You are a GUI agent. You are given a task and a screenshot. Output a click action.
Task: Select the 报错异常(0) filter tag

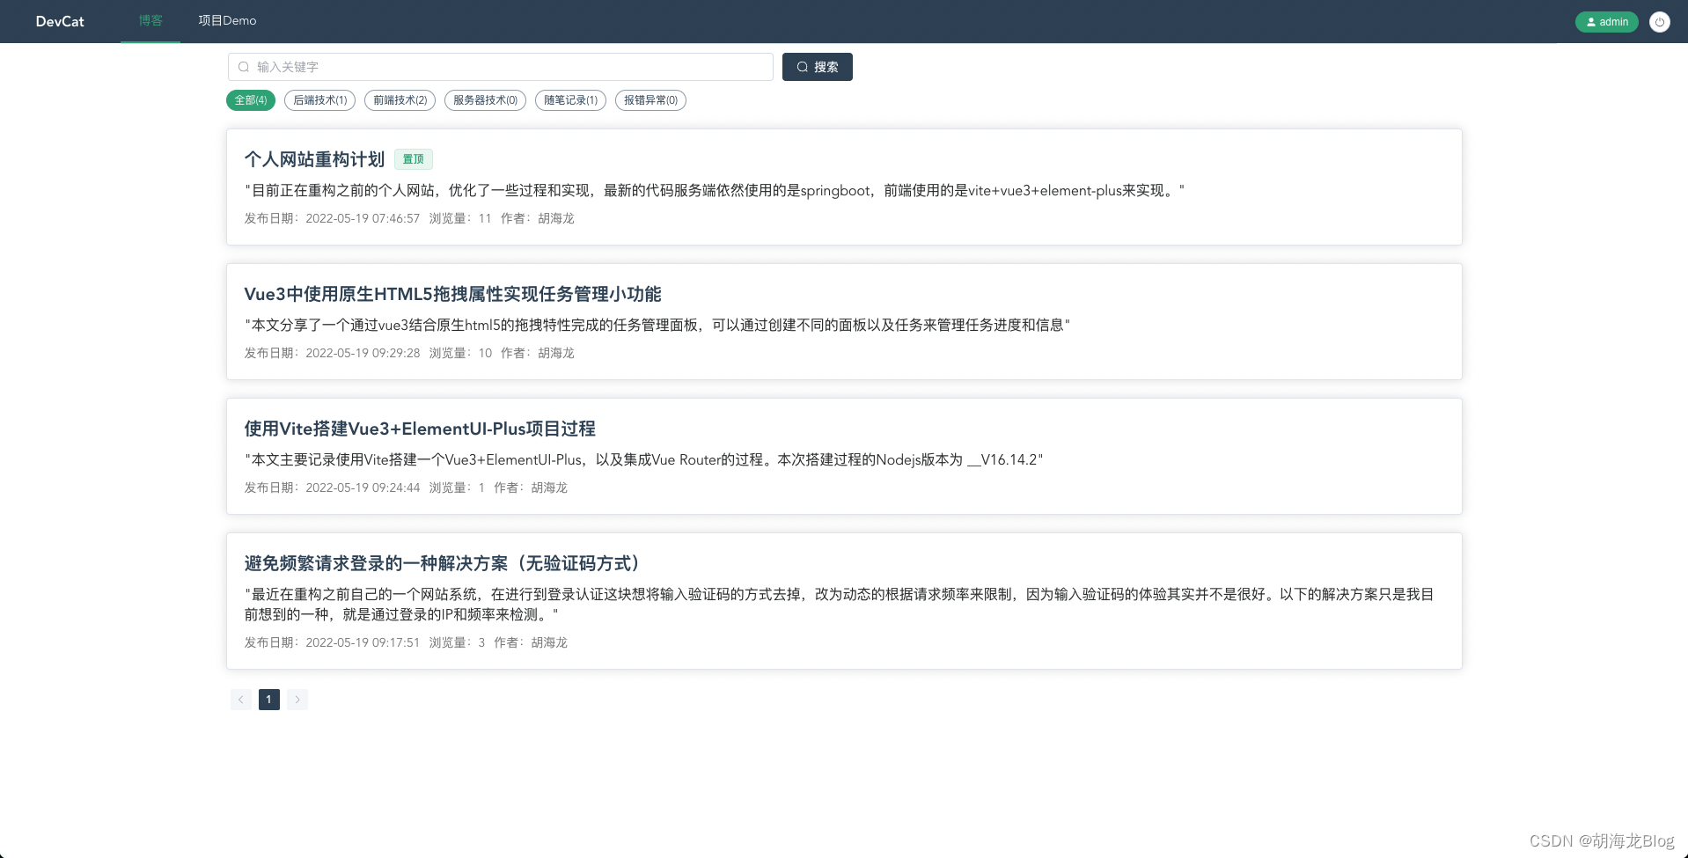(x=650, y=100)
